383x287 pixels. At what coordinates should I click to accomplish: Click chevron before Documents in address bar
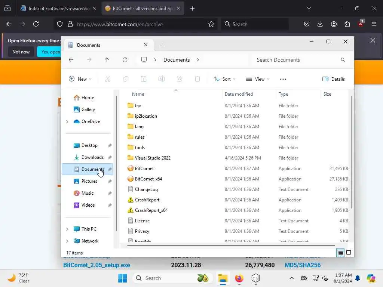tap(155, 60)
